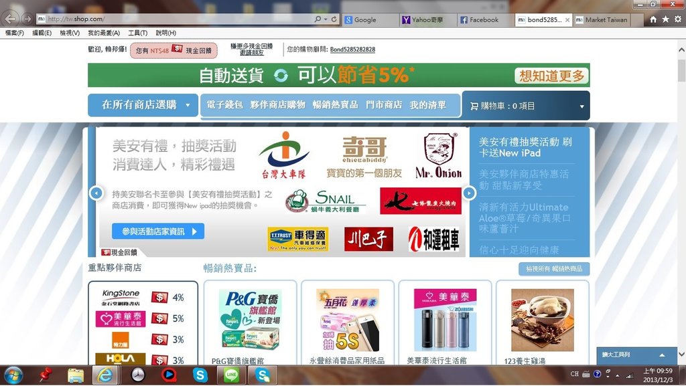
Task: Click the 台灣大車隊 logo
Action: tap(283, 155)
